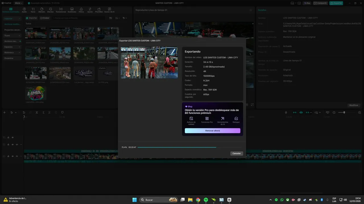Image resolution: width=364 pixels, height=204 pixels.
Task: Click the timeline marker shield icon
Action: 62,112
